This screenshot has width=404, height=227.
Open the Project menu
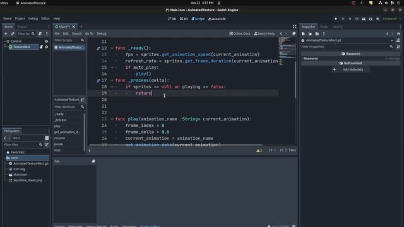(x=20, y=18)
